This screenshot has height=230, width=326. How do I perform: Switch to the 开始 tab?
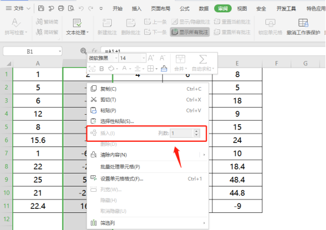click(118, 8)
